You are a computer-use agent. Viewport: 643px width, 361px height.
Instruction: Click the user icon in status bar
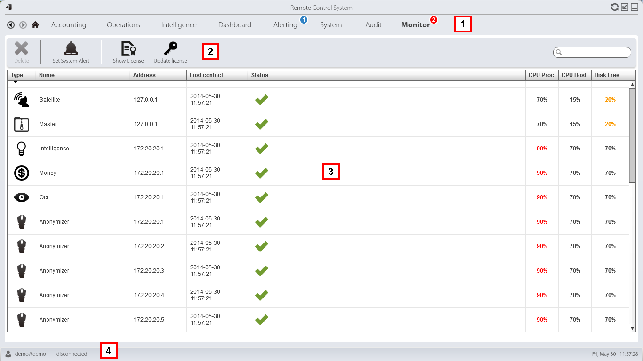pos(8,354)
